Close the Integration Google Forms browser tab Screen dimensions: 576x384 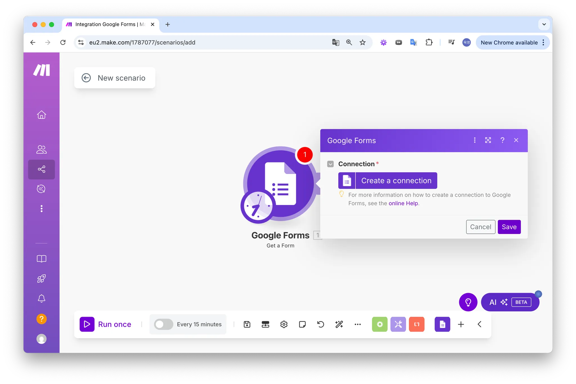(x=153, y=24)
